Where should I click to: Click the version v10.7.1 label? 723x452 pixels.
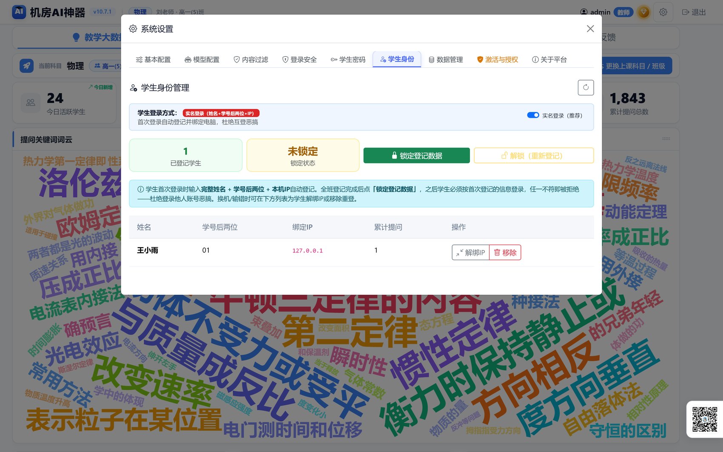pos(102,12)
